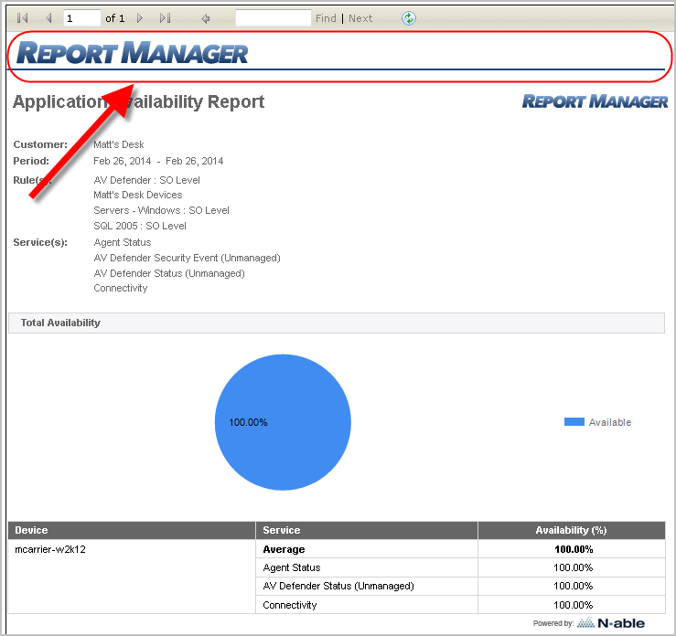Click the 100.00% label inside the pie
The width and height of the screenshot is (676, 636).
(x=248, y=422)
